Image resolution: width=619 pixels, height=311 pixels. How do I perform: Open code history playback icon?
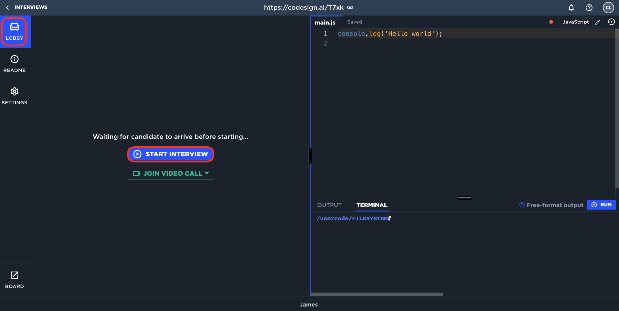(x=611, y=22)
